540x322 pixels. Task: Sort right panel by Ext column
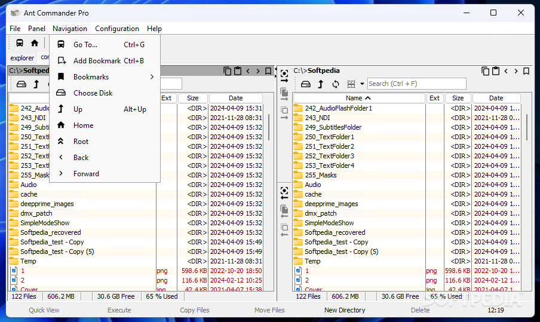434,98
